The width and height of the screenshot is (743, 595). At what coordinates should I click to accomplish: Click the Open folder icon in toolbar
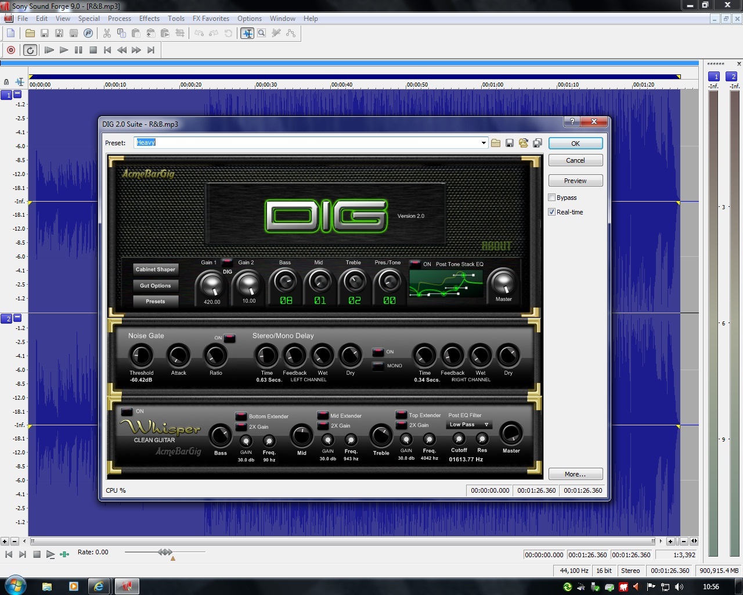30,33
